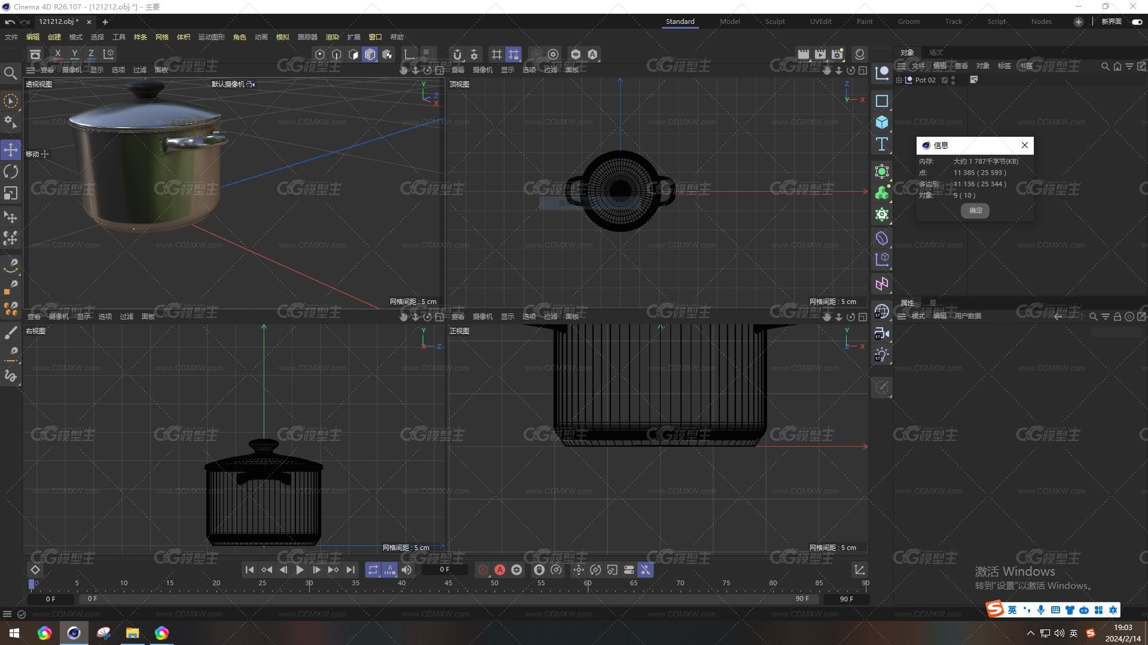Open the timeline curve editor icon
The width and height of the screenshot is (1148, 645).
click(x=859, y=570)
